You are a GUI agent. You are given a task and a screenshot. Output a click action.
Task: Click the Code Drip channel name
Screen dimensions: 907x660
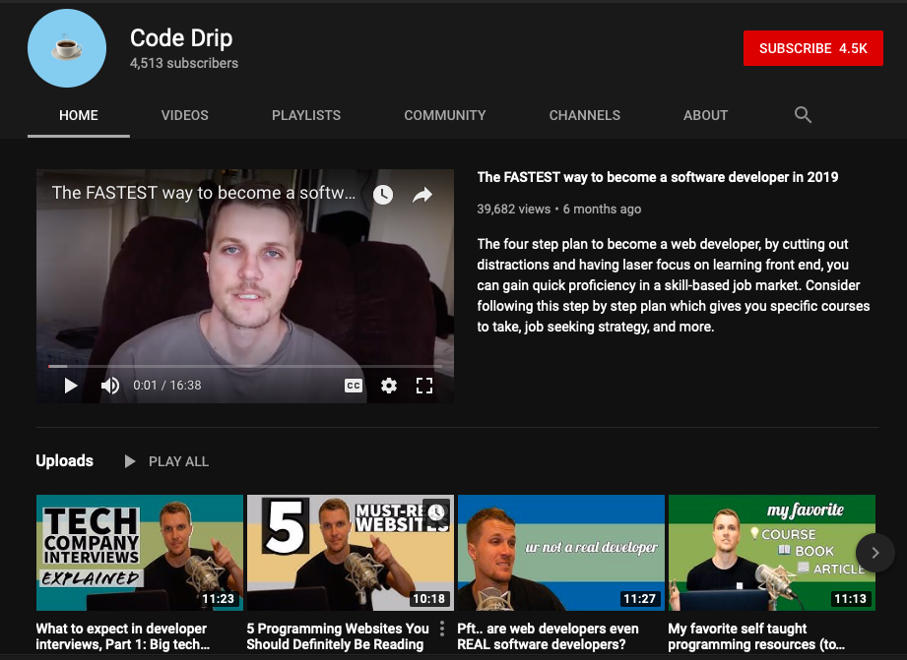click(181, 38)
